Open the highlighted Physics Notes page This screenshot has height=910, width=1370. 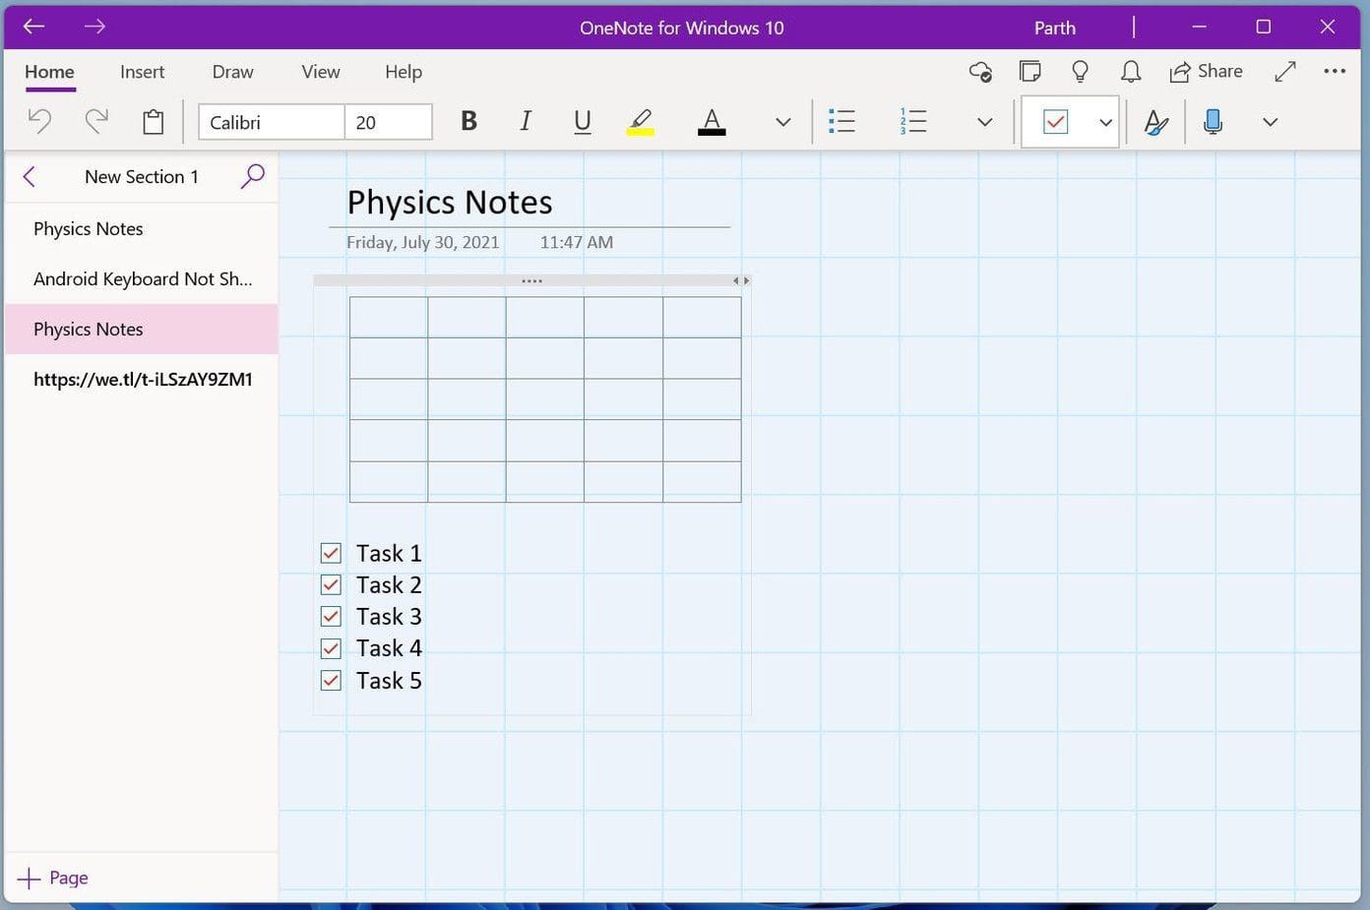click(142, 329)
